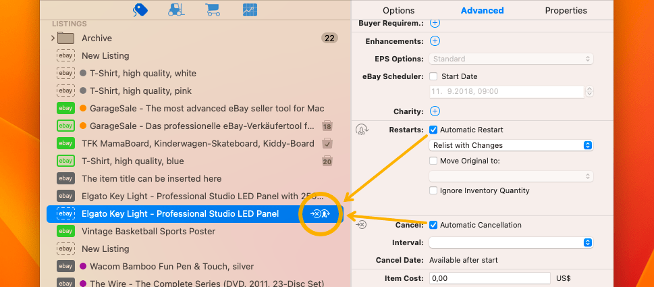
Task: Enable the eBay Scheduler Start Date checkbox
Action: [433, 76]
